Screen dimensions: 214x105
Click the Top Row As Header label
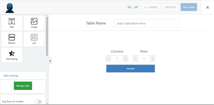point(13,102)
